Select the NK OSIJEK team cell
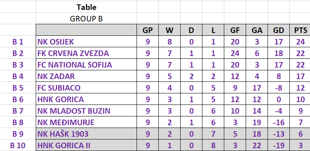The width and height of the screenshot is (310, 151). pyautogui.click(x=86, y=42)
